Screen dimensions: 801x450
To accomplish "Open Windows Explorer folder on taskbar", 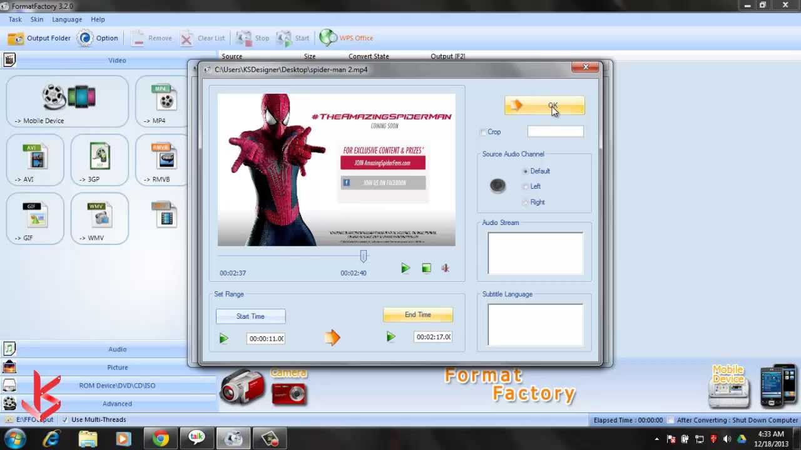I will coord(88,439).
